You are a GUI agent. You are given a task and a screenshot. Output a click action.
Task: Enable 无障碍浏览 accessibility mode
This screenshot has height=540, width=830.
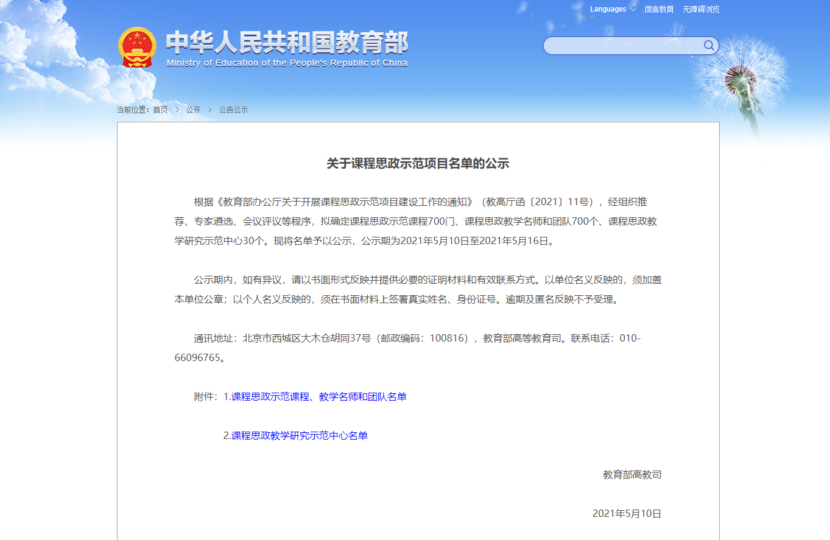(701, 9)
